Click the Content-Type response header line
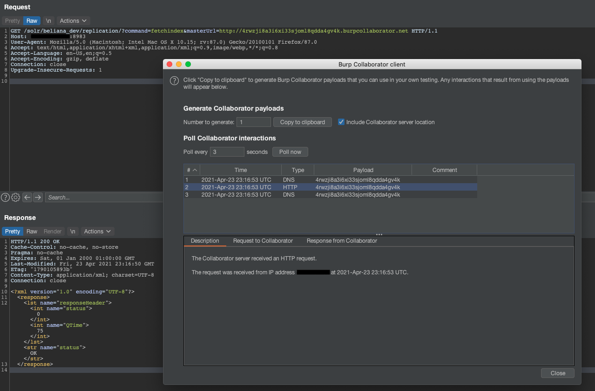 [x=82, y=275]
